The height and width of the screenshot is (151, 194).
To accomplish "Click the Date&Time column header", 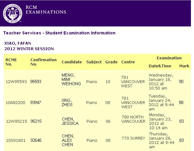I will (x=160, y=66).
